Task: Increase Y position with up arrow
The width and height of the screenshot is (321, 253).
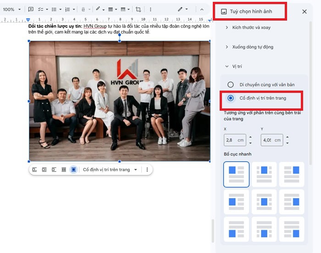Action: coord(288,137)
